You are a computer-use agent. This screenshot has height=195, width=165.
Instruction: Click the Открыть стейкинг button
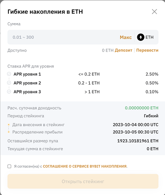pyautogui.click(x=83, y=181)
